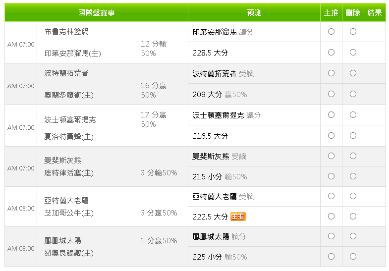This screenshot has width=389, height=271.
Task: Select 刪除 radio for 225 小分
Action: click(353, 257)
